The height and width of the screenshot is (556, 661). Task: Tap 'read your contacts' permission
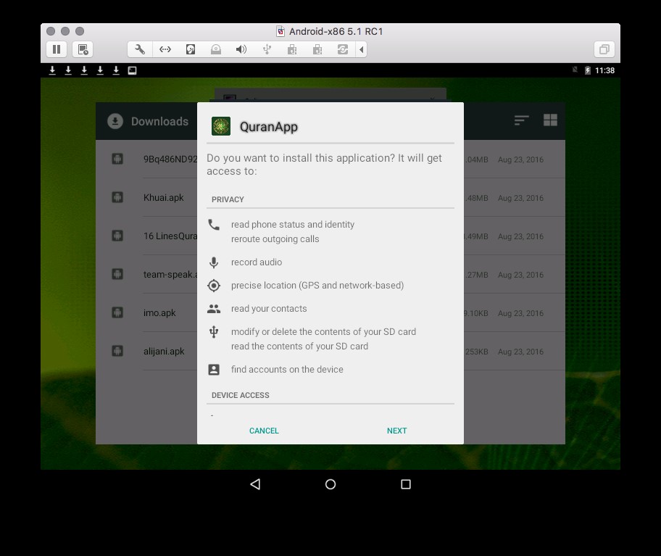pos(269,309)
